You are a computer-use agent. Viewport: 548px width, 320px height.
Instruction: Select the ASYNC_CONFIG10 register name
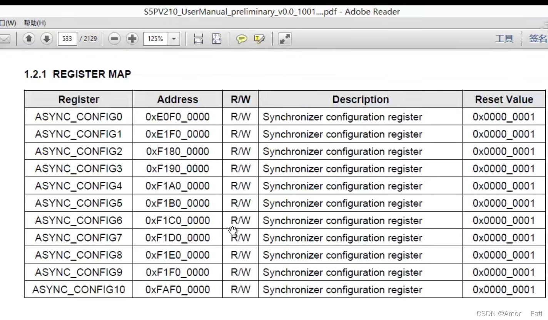(x=79, y=290)
